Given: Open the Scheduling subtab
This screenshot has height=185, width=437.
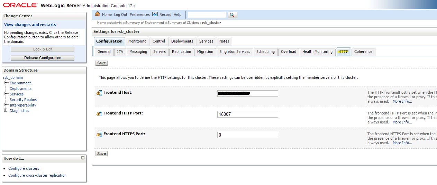Looking at the screenshot, I should (265, 52).
